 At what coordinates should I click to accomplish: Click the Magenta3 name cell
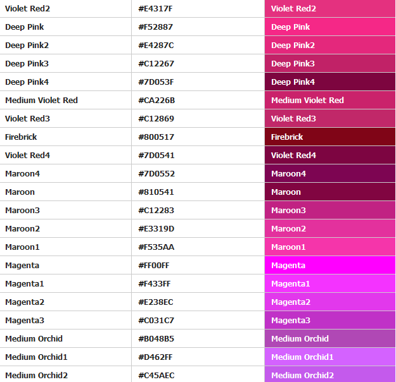pos(25,321)
